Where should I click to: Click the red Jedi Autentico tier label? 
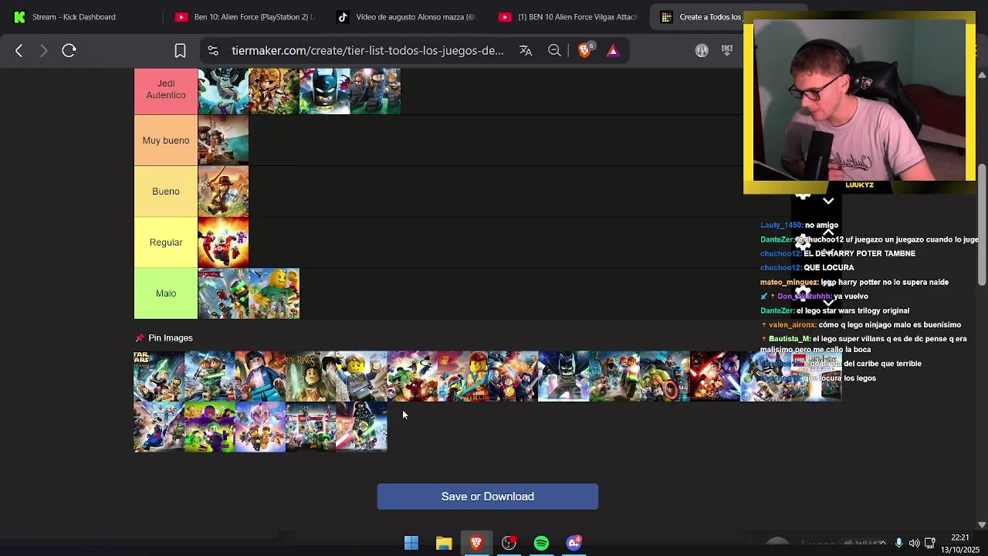166,90
